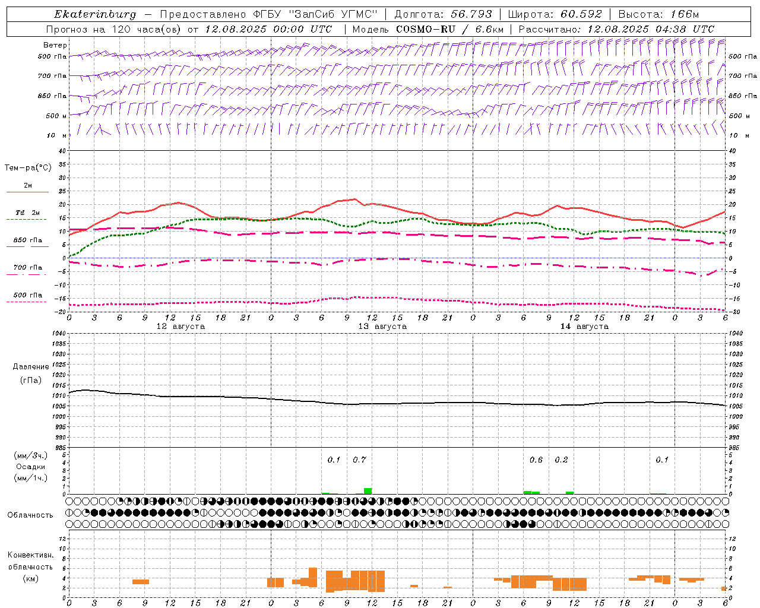The height and width of the screenshot is (608, 760).
Task: Click the 'Td 2м' dew point legend entry
Action: coord(27,213)
